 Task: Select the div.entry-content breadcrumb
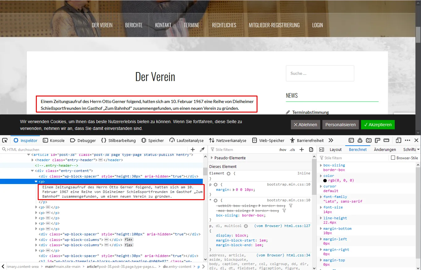click(177, 267)
